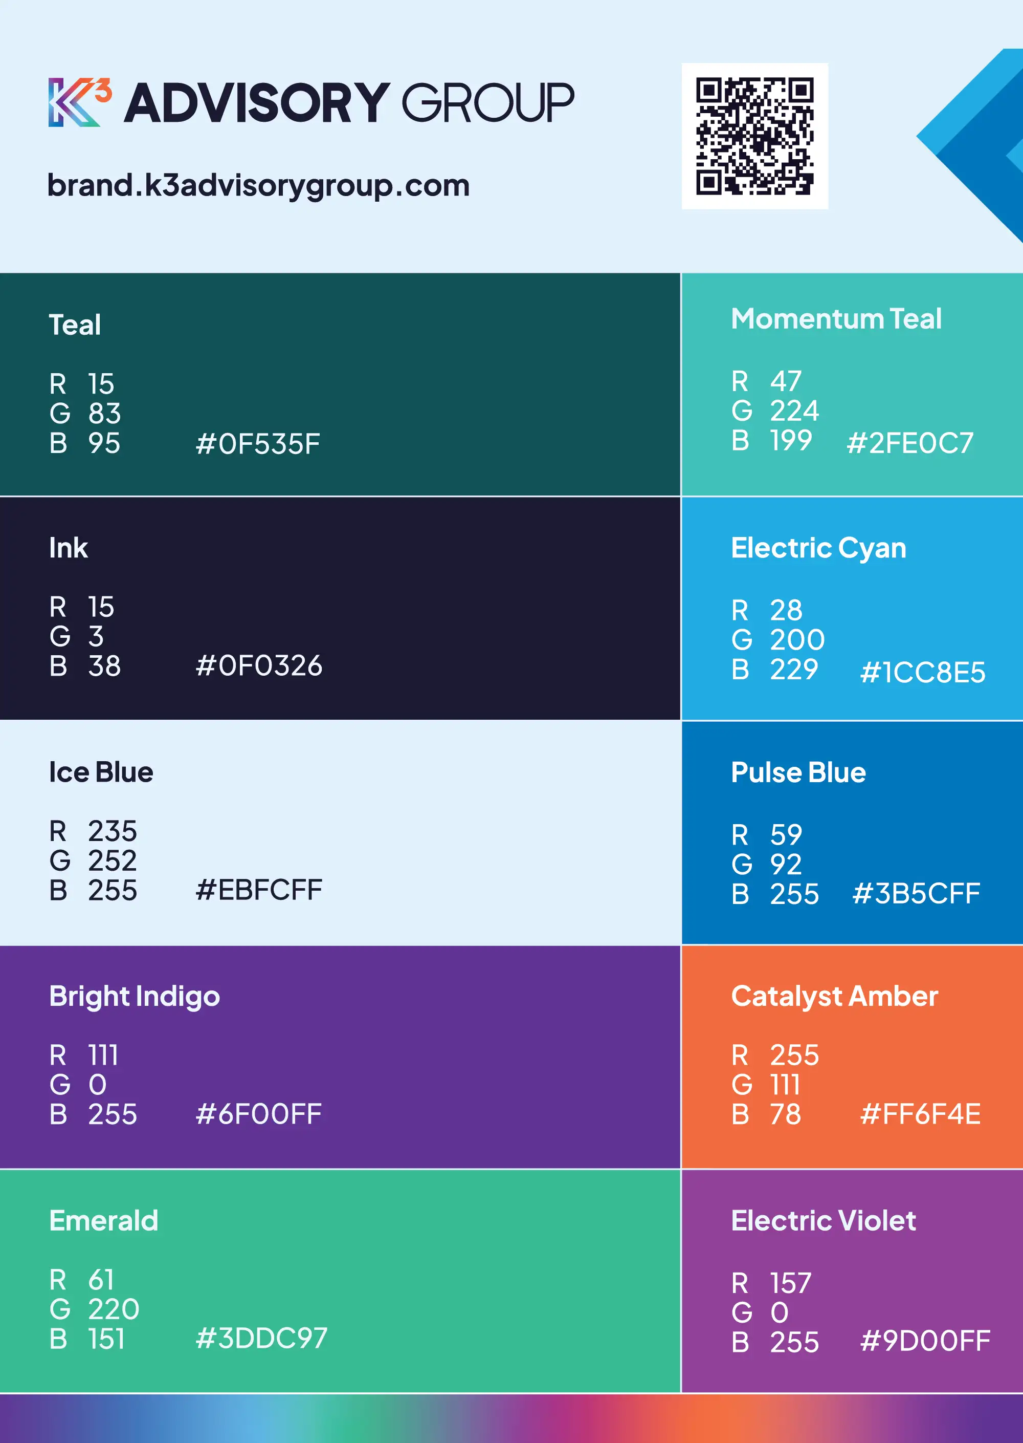Click the rainbow gradient bar at bottom

tap(511, 1418)
